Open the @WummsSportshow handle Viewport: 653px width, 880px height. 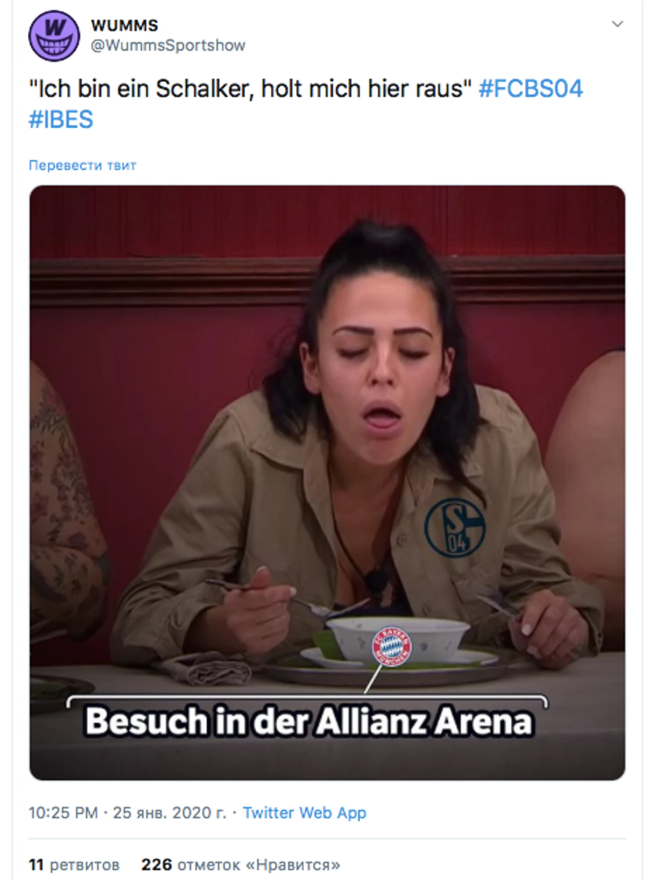point(168,46)
